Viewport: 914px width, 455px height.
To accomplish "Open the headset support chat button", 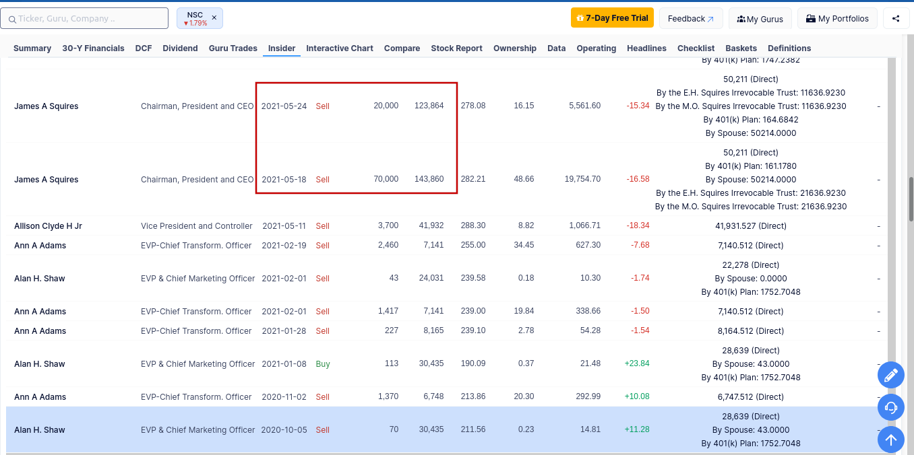I will pyautogui.click(x=891, y=407).
